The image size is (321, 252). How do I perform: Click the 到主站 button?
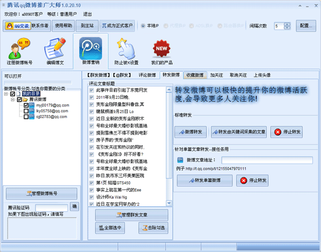pyautogui.click(x=87, y=26)
